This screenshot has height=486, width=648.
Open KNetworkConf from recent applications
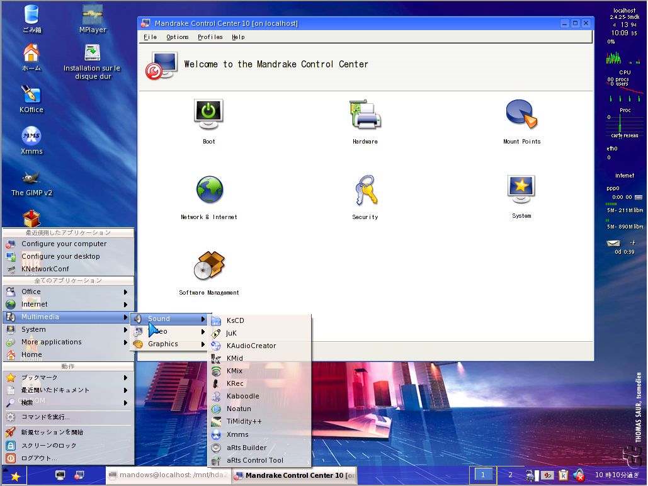coord(68,269)
